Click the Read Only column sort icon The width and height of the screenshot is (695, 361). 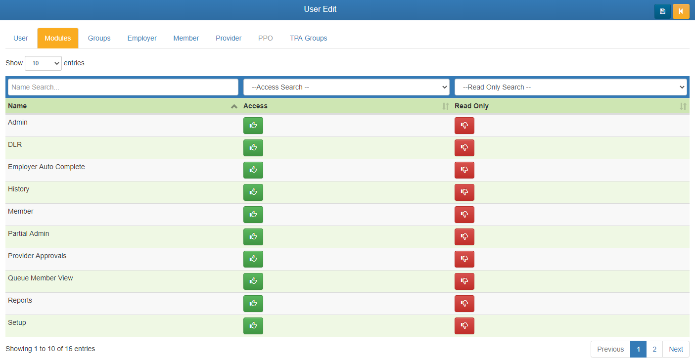683,106
